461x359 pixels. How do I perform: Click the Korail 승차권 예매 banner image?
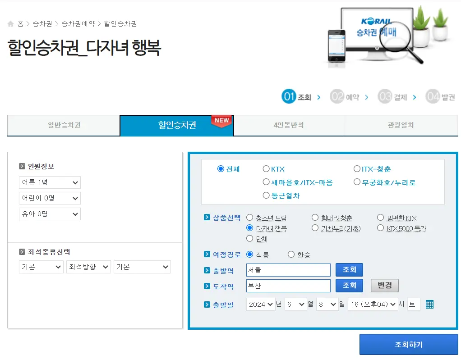pos(388,36)
